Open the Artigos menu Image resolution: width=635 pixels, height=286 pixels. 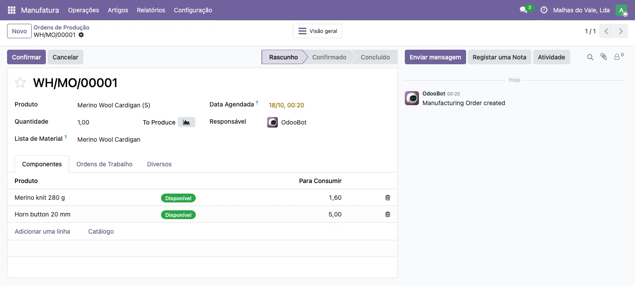(x=118, y=10)
